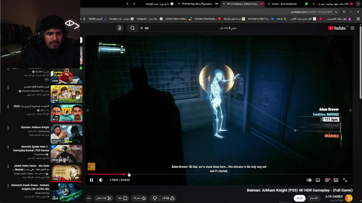Seek on the red video progress bar
Screen dimensions: 362x203
(219, 174)
